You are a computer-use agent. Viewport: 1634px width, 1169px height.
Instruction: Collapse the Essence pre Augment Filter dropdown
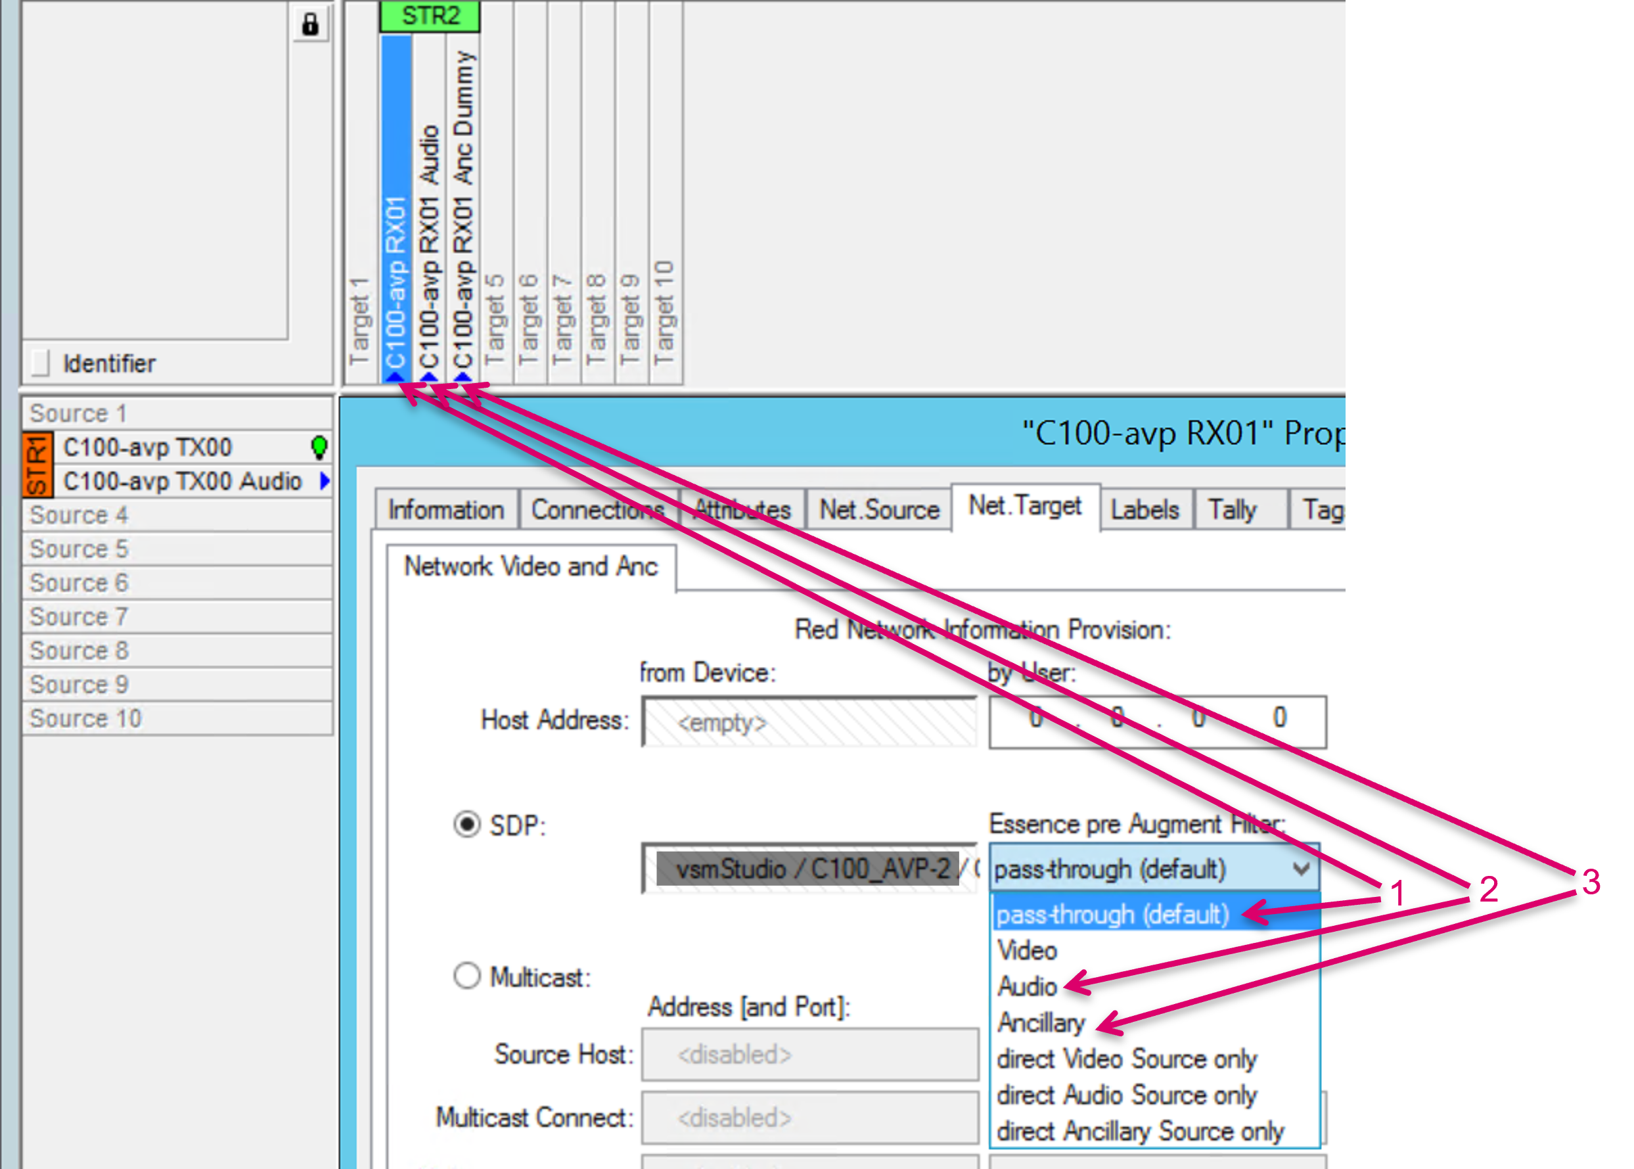[x=1300, y=869]
